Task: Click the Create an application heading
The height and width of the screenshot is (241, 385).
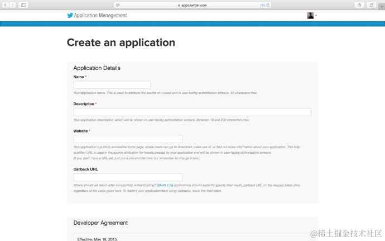Action: pyautogui.click(x=121, y=42)
